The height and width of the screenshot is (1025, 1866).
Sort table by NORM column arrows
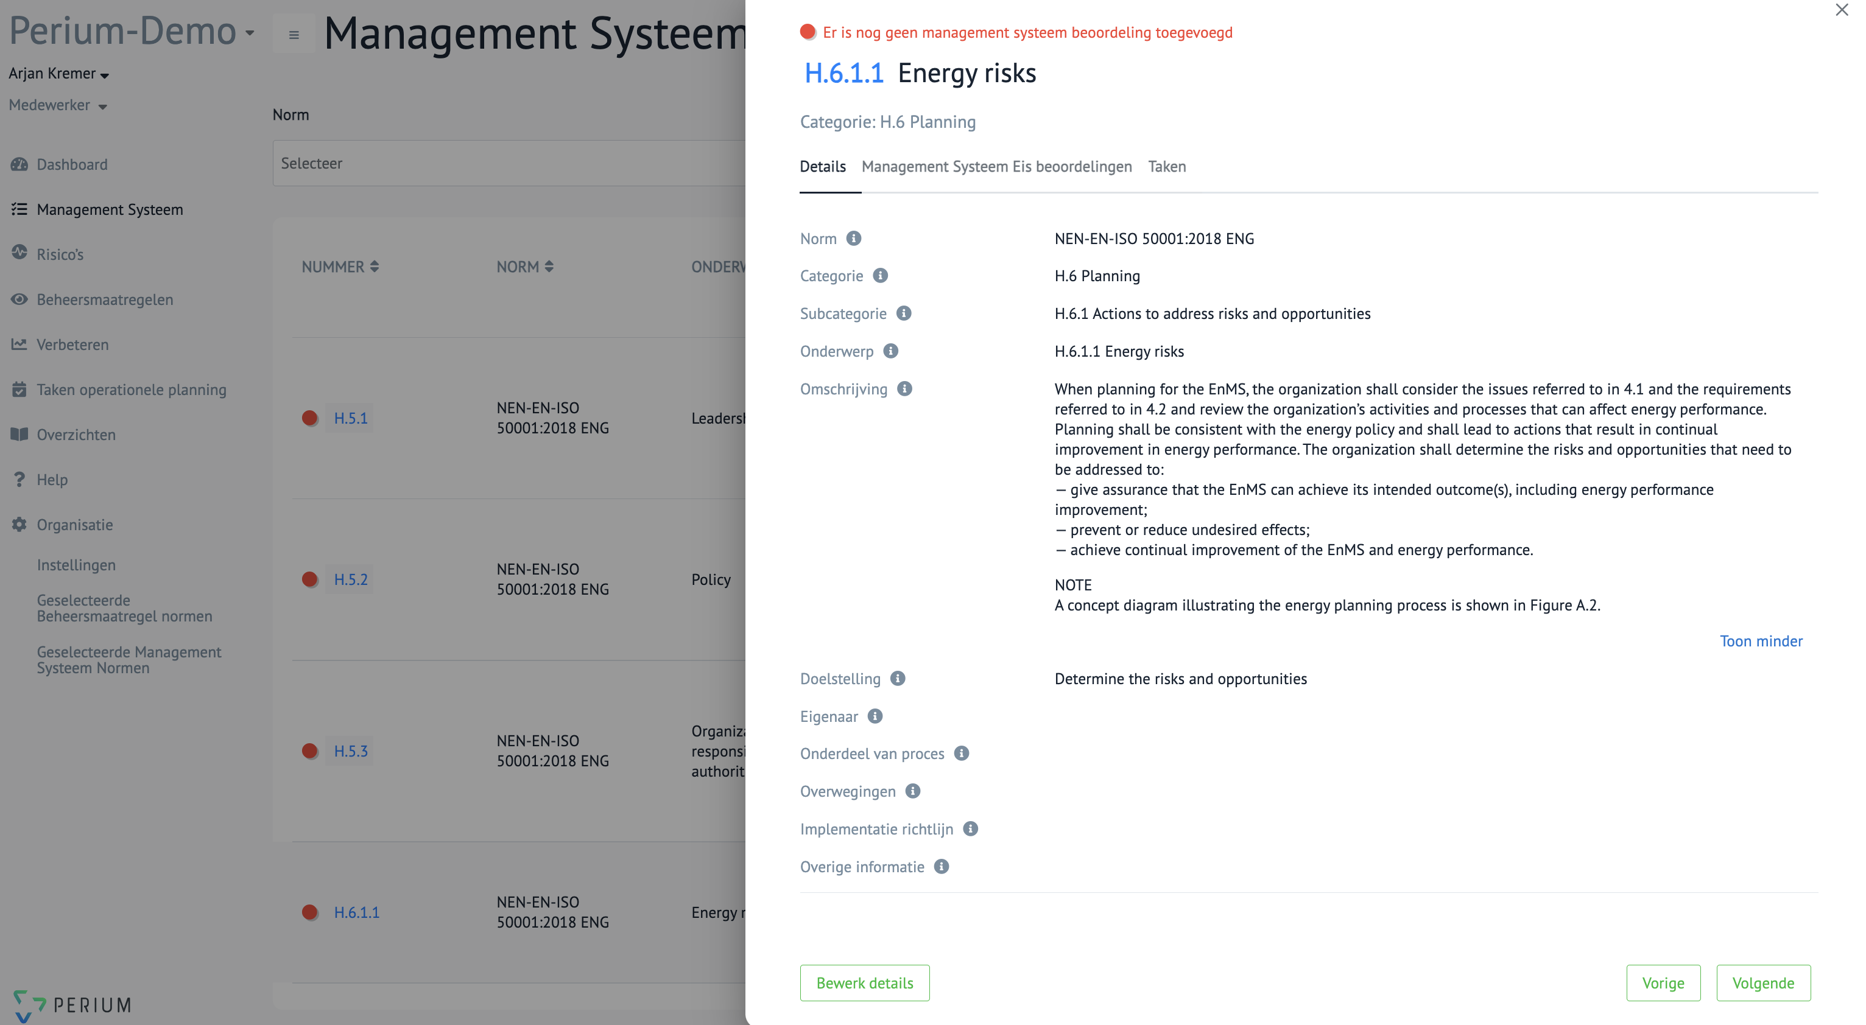pos(549,267)
